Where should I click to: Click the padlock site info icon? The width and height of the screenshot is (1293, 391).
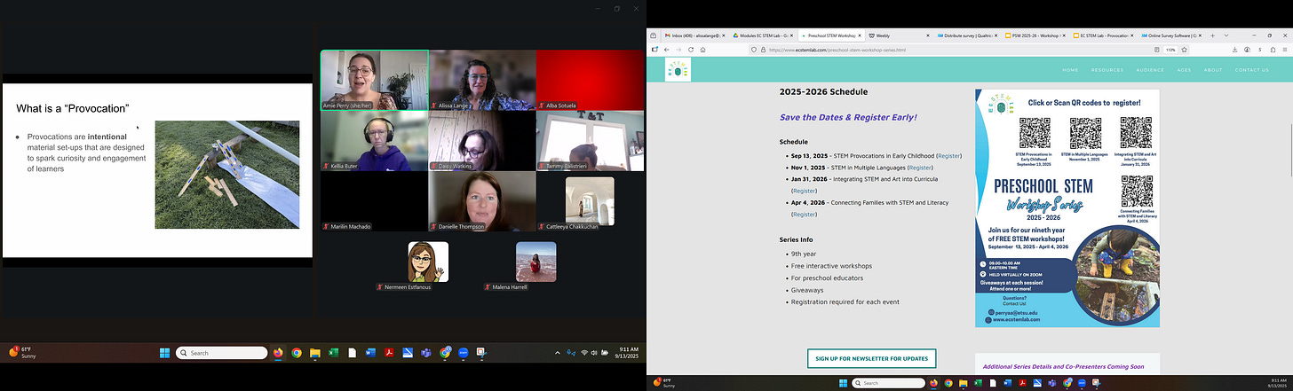coord(764,50)
